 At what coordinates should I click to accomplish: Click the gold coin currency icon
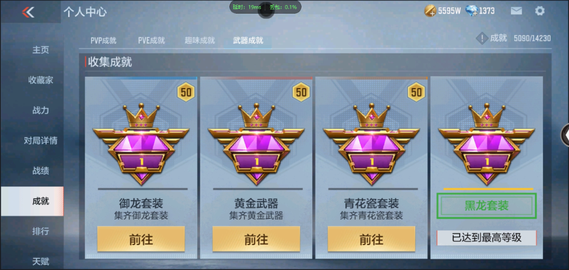[x=430, y=11]
